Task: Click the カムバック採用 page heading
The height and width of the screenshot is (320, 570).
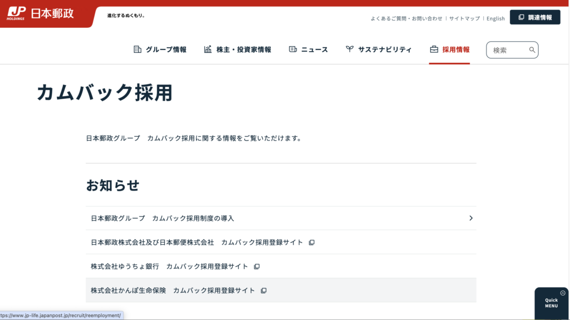Action: coord(105,92)
